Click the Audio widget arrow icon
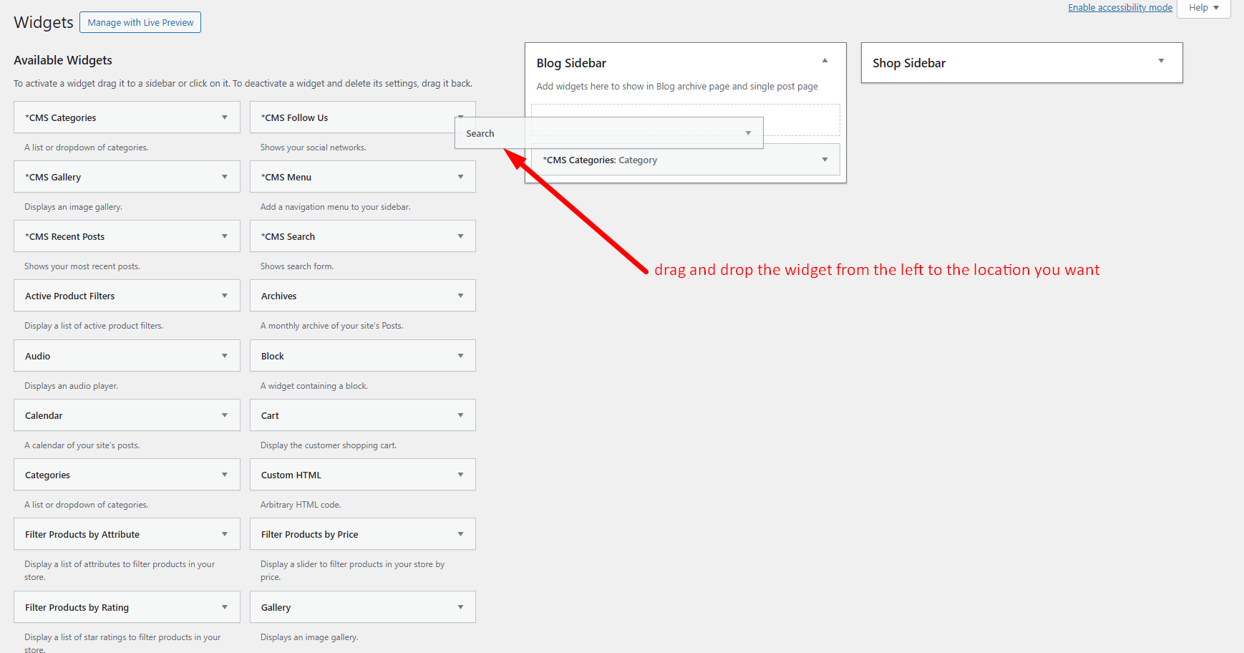This screenshot has width=1244, height=653. point(225,356)
